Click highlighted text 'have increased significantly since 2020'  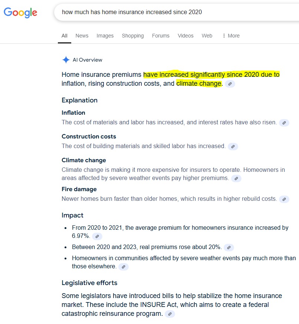[201, 74]
